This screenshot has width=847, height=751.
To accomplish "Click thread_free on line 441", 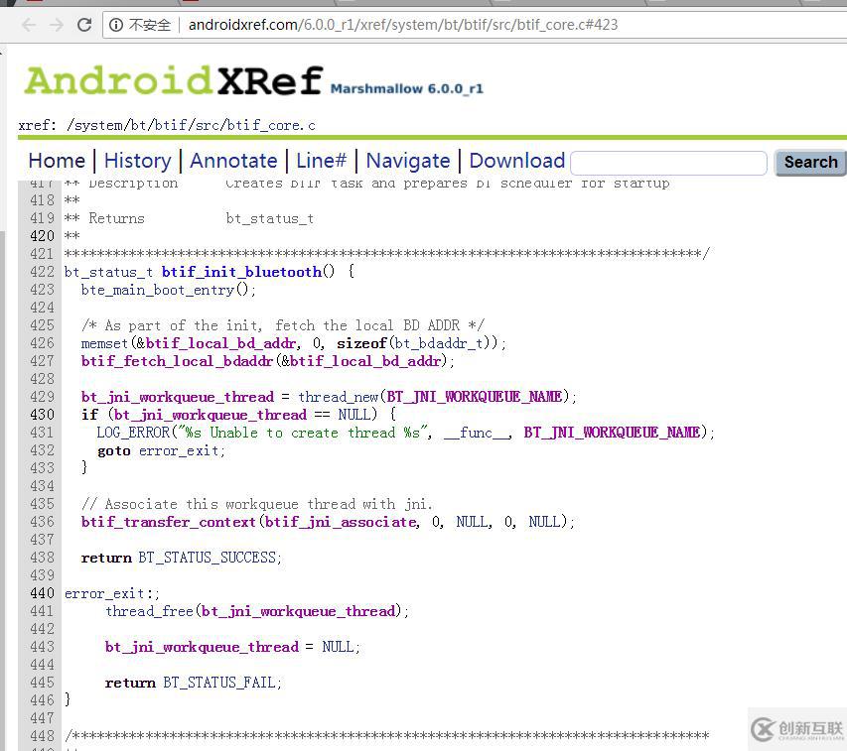I will pos(149,611).
